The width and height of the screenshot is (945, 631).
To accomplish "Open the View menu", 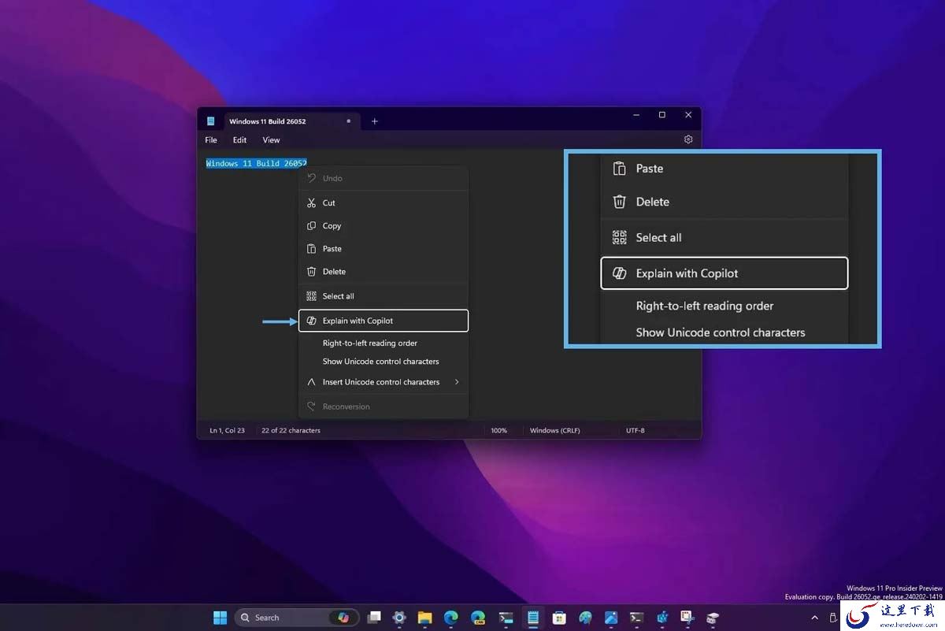I will tap(271, 140).
